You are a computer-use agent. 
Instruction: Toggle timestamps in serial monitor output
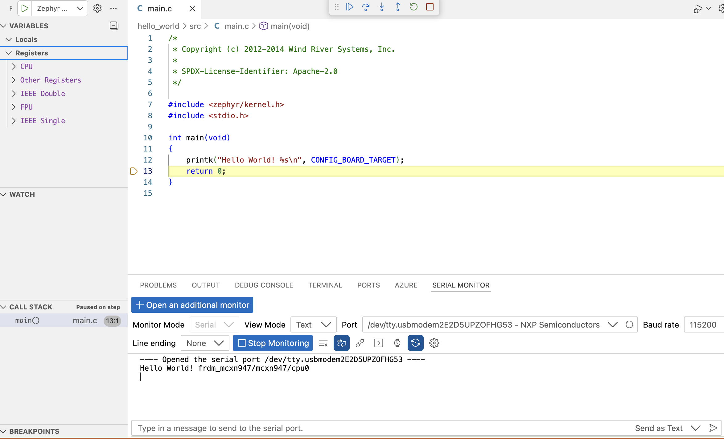click(397, 343)
